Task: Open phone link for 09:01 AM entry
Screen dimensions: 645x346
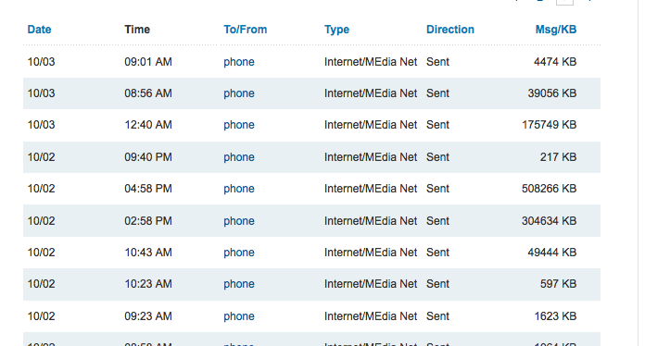Action: [x=239, y=62]
